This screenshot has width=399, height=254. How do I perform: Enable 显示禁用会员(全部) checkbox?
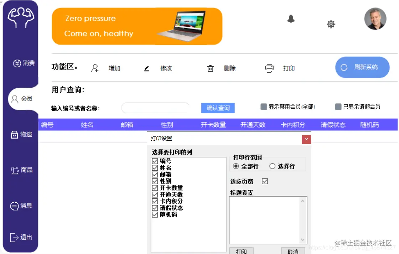tap(264, 107)
